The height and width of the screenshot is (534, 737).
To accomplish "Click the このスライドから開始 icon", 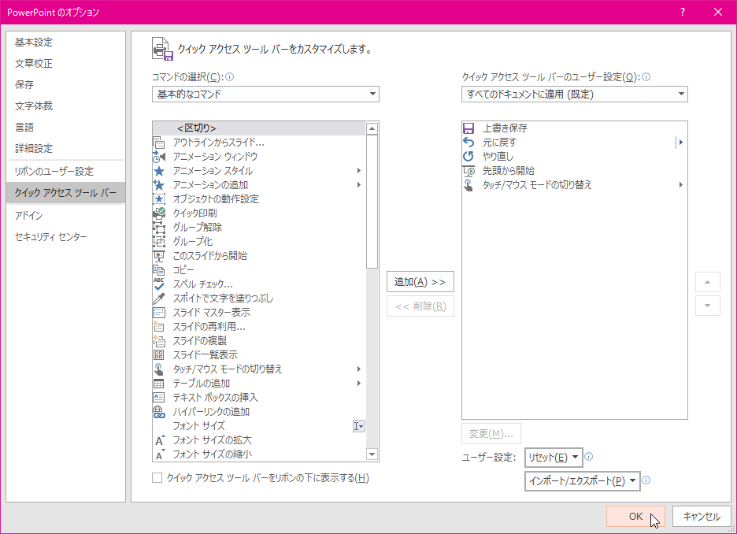I will coord(159,256).
